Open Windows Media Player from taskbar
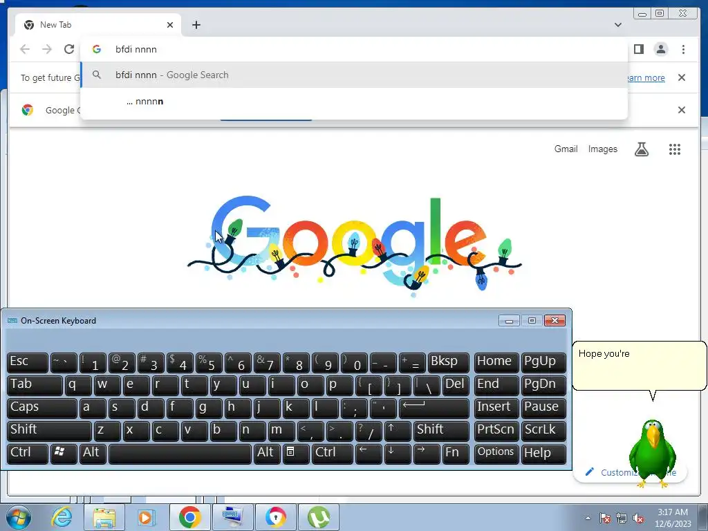This screenshot has height=531, width=708. tap(146, 517)
